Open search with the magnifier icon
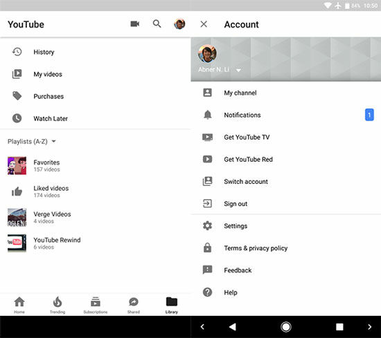 pos(157,24)
